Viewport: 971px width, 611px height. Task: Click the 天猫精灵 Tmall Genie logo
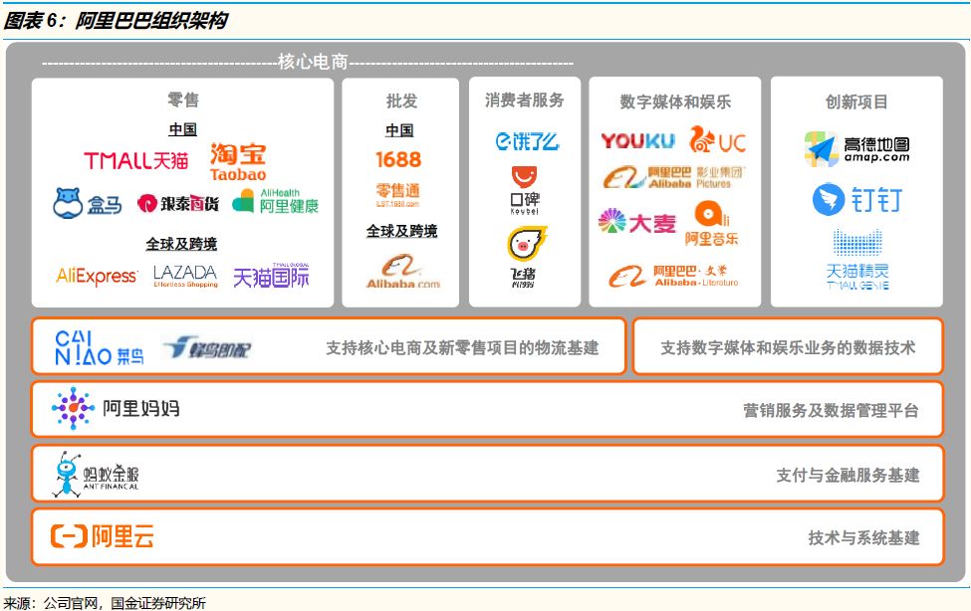[857, 260]
